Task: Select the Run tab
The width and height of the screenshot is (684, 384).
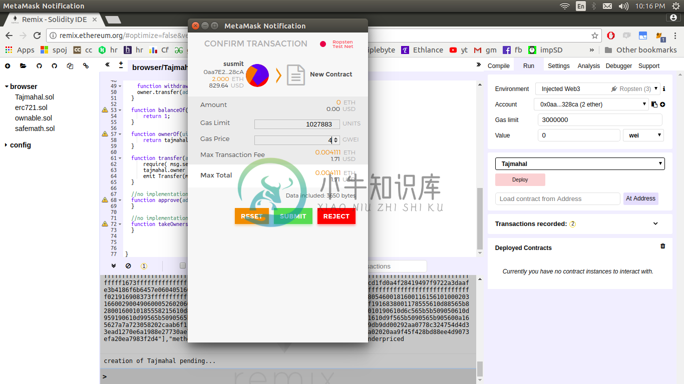Action: click(529, 66)
